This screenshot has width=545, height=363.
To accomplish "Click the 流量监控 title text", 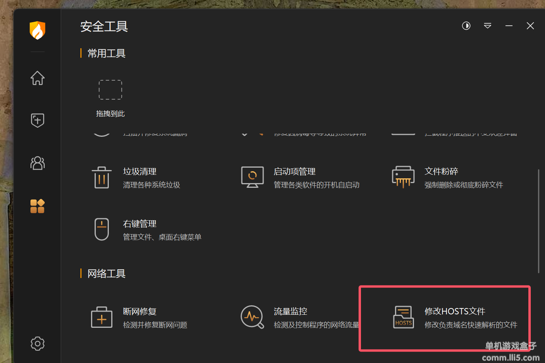I will 291,312.
